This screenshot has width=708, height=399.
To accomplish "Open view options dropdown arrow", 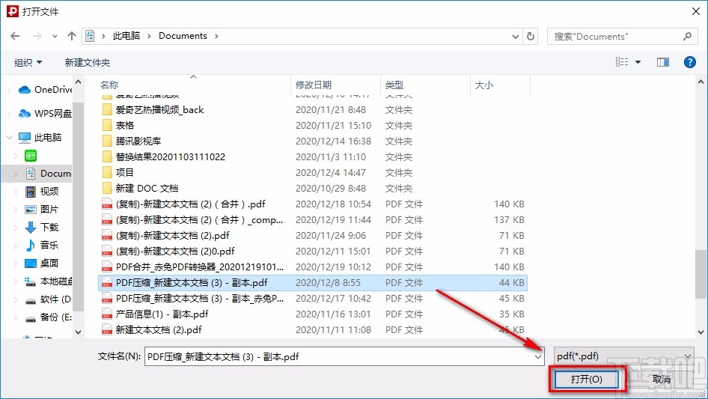I will 638,62.
